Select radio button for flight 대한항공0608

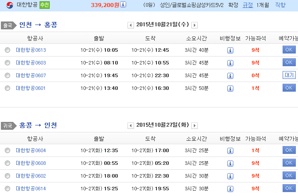7,163
